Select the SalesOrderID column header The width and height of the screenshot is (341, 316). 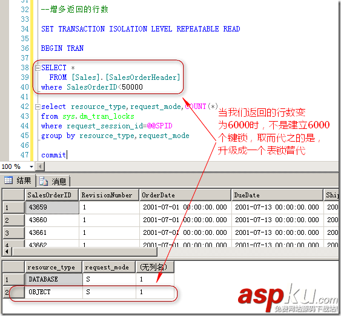(x=51, y=195)
